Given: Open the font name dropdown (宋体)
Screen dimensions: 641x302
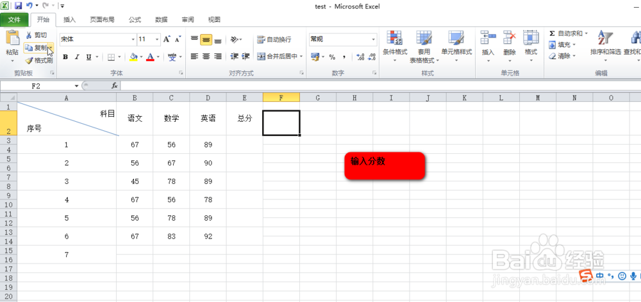Looking at the screenshot, I should click(x=133, y=40).
